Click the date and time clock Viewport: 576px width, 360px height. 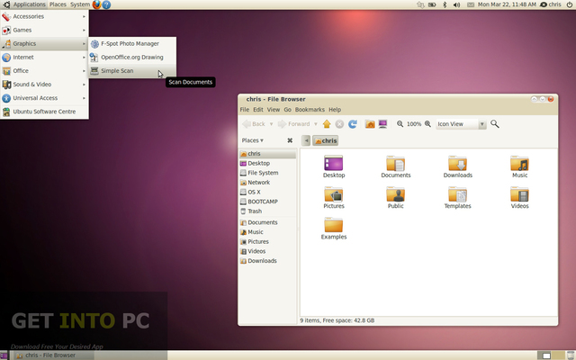(507, 4)
